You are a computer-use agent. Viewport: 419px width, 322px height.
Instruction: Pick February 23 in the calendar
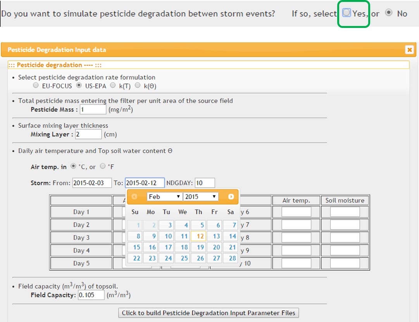click(150, 258)
